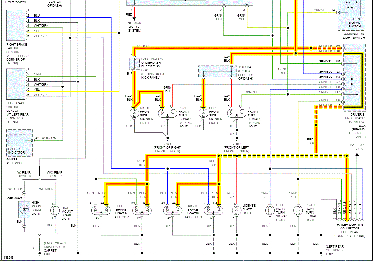Click right brake light bulb at pins B3/B4
Image resolution: width=373 pixels, height=261 pixels.
213,210
